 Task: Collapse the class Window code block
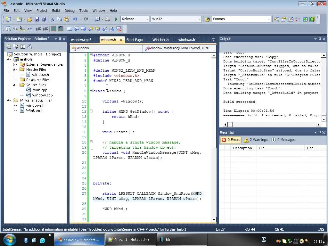[x=91, y=91]
